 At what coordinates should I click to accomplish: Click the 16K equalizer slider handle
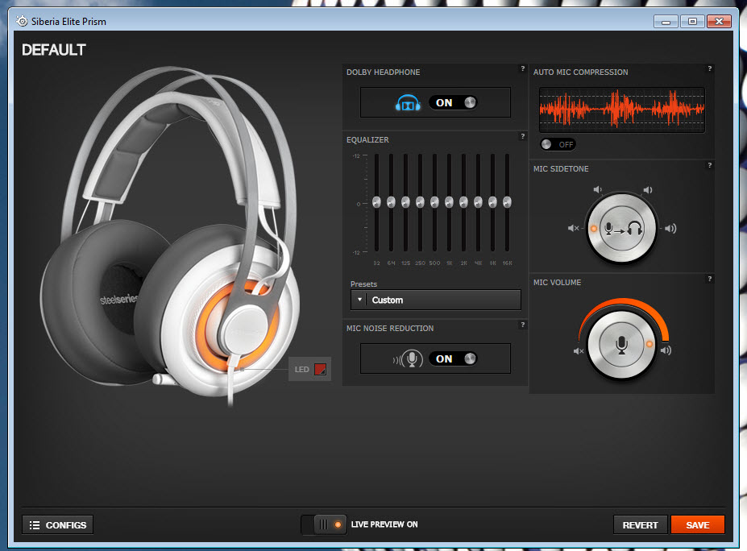[x=508, y=202]
